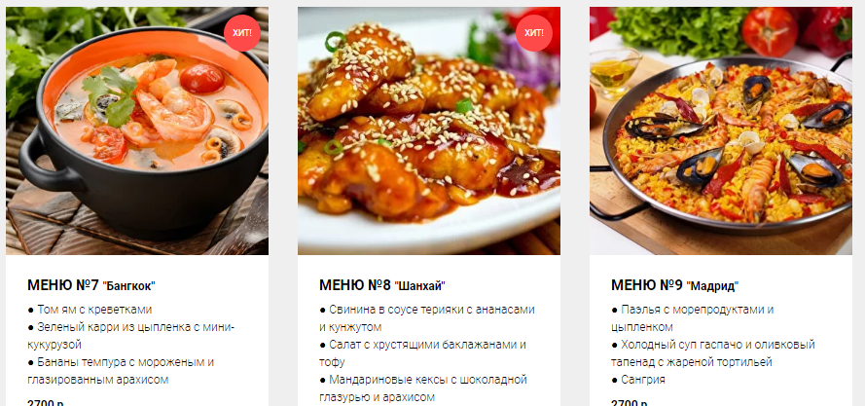Screen dimensions: 865x406
Task: Click the "Том ям с креветками" item
Action: [90, 310]
